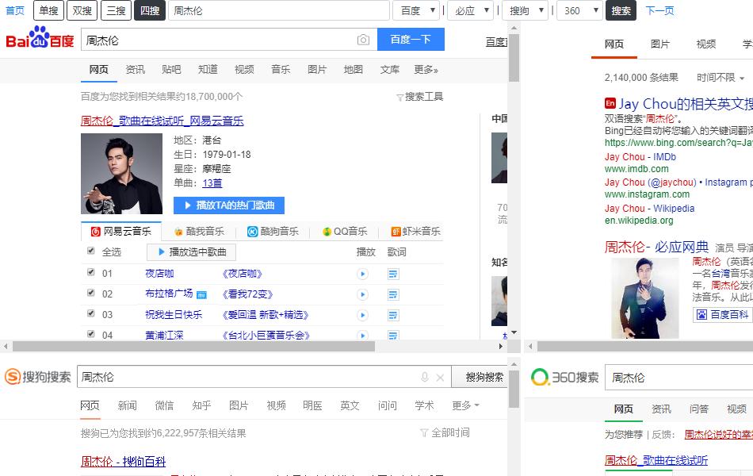Go to 下一页 link
Viewport: 753px width, 476px height.
[x=659, y=10]
